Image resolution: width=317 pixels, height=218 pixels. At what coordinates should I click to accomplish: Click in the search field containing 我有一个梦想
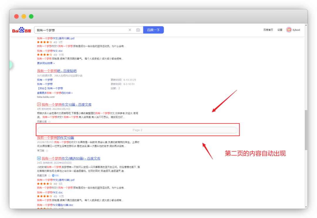(x=81, y=30)
